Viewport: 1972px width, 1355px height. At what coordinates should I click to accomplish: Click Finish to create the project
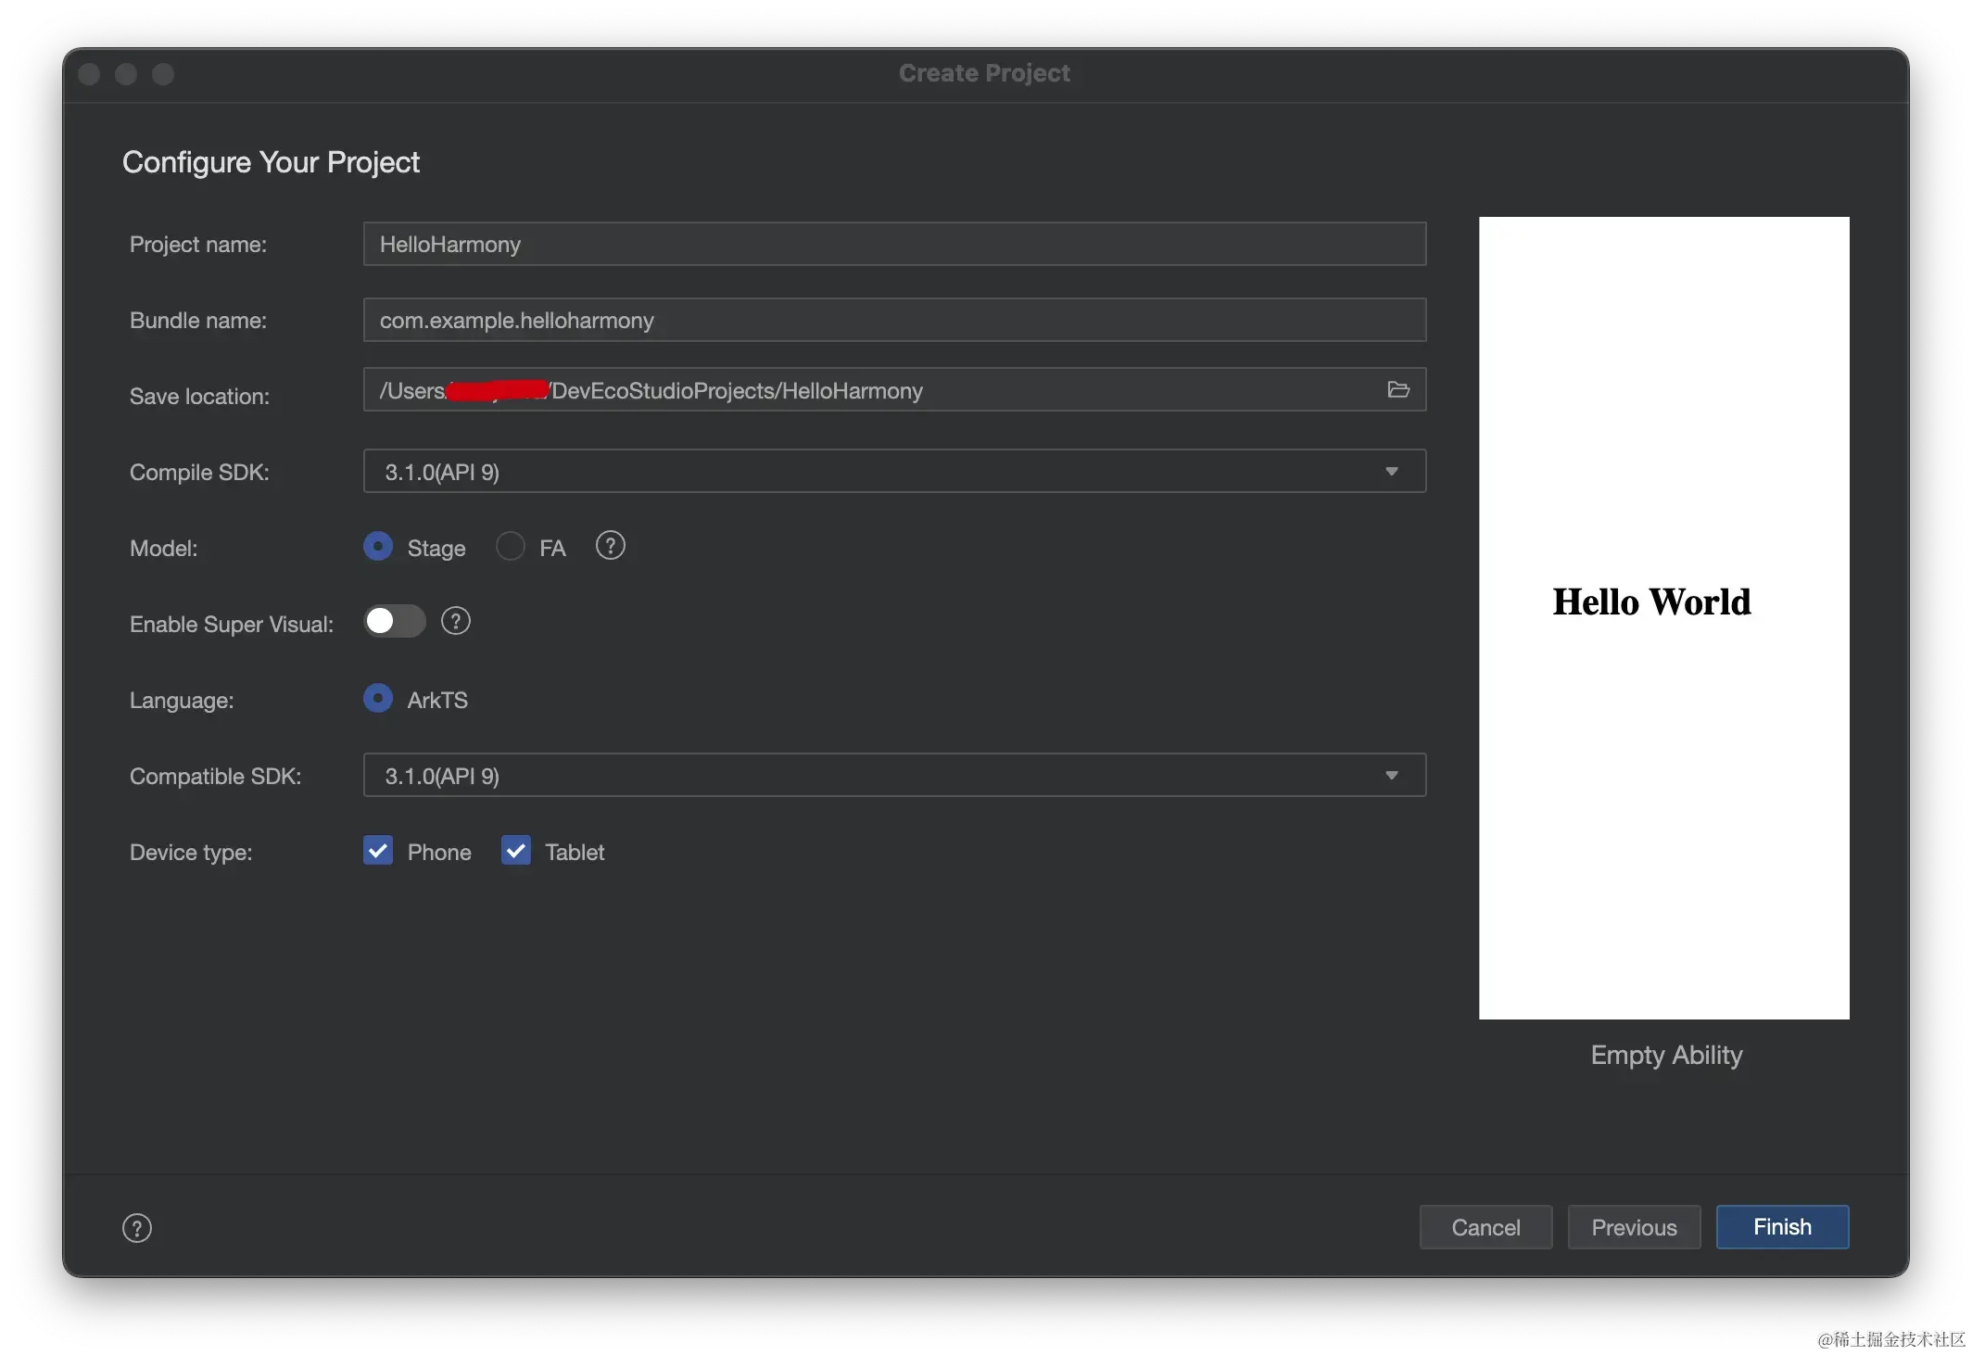click(1782, 1227)
